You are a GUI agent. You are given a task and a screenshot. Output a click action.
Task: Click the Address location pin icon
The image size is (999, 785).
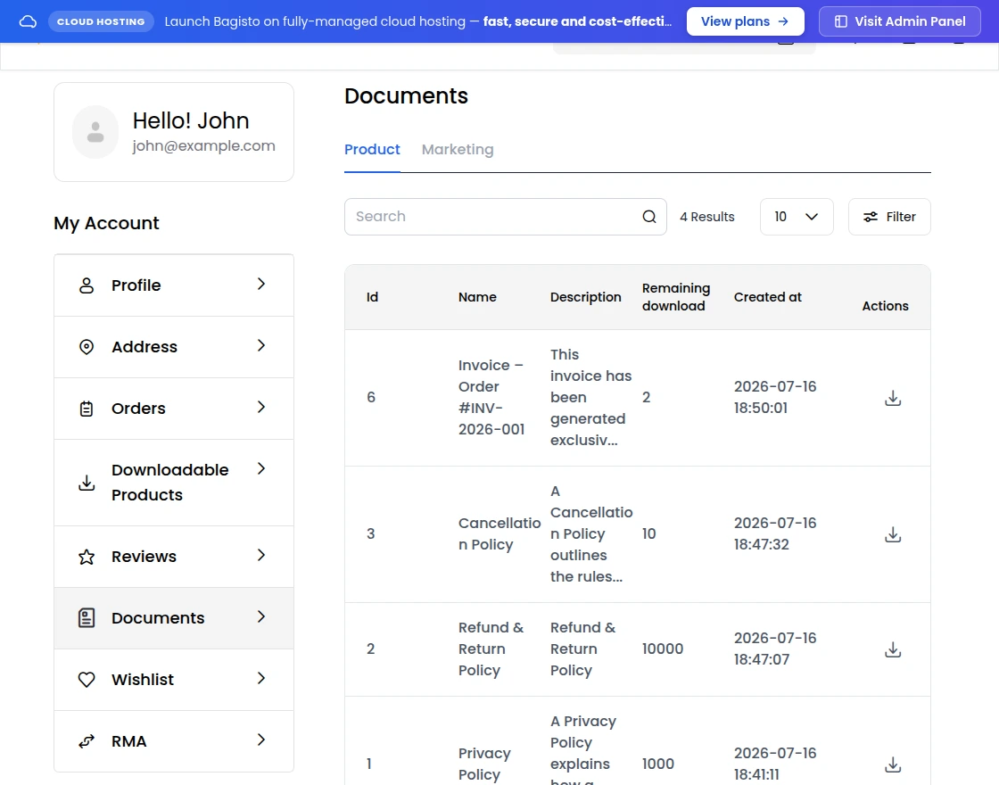coord(87,347)
